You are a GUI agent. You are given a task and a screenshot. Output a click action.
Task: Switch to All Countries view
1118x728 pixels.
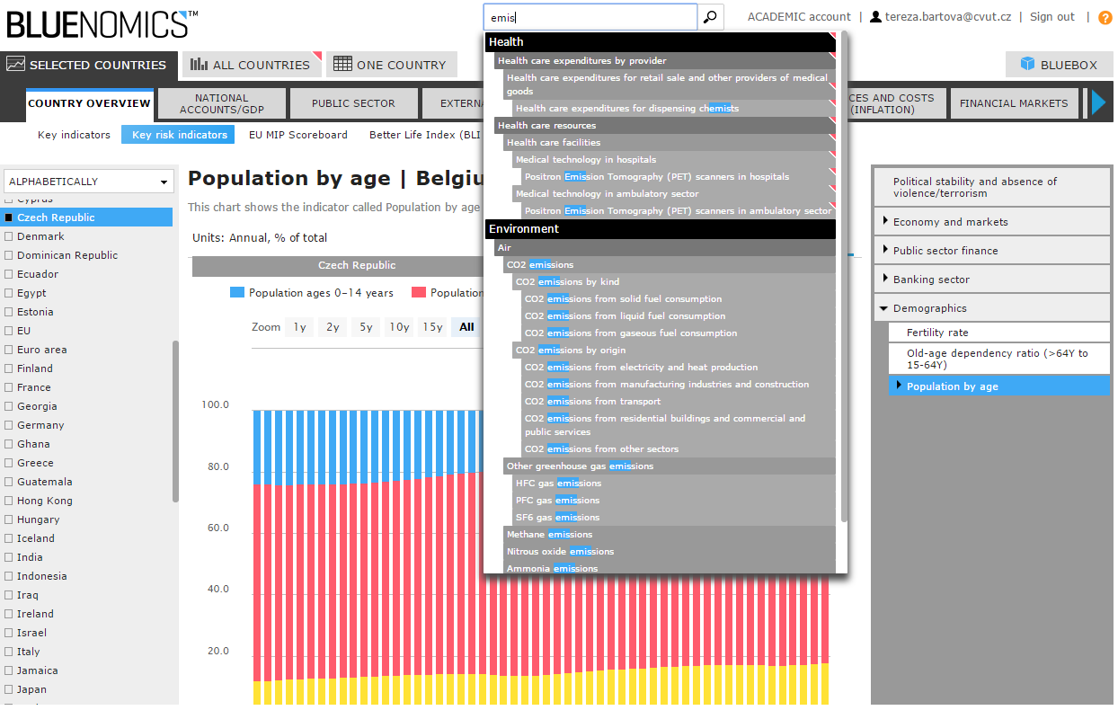pos(252,65)
